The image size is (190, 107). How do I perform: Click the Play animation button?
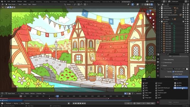click(80, 103)
